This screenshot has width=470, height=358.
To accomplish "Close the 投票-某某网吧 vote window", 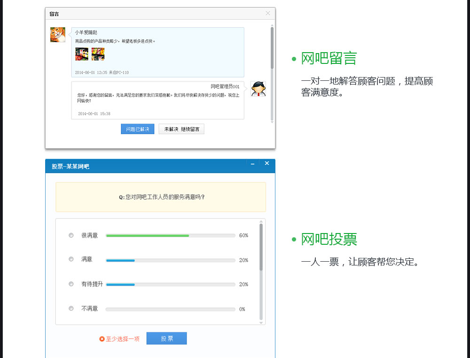I will pos(266,163).
